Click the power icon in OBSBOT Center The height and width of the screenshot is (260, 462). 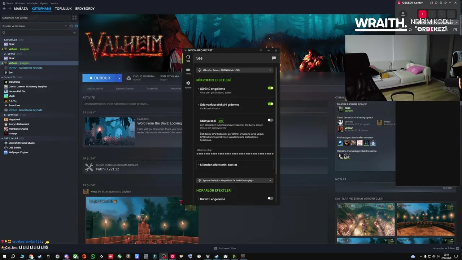410,30
